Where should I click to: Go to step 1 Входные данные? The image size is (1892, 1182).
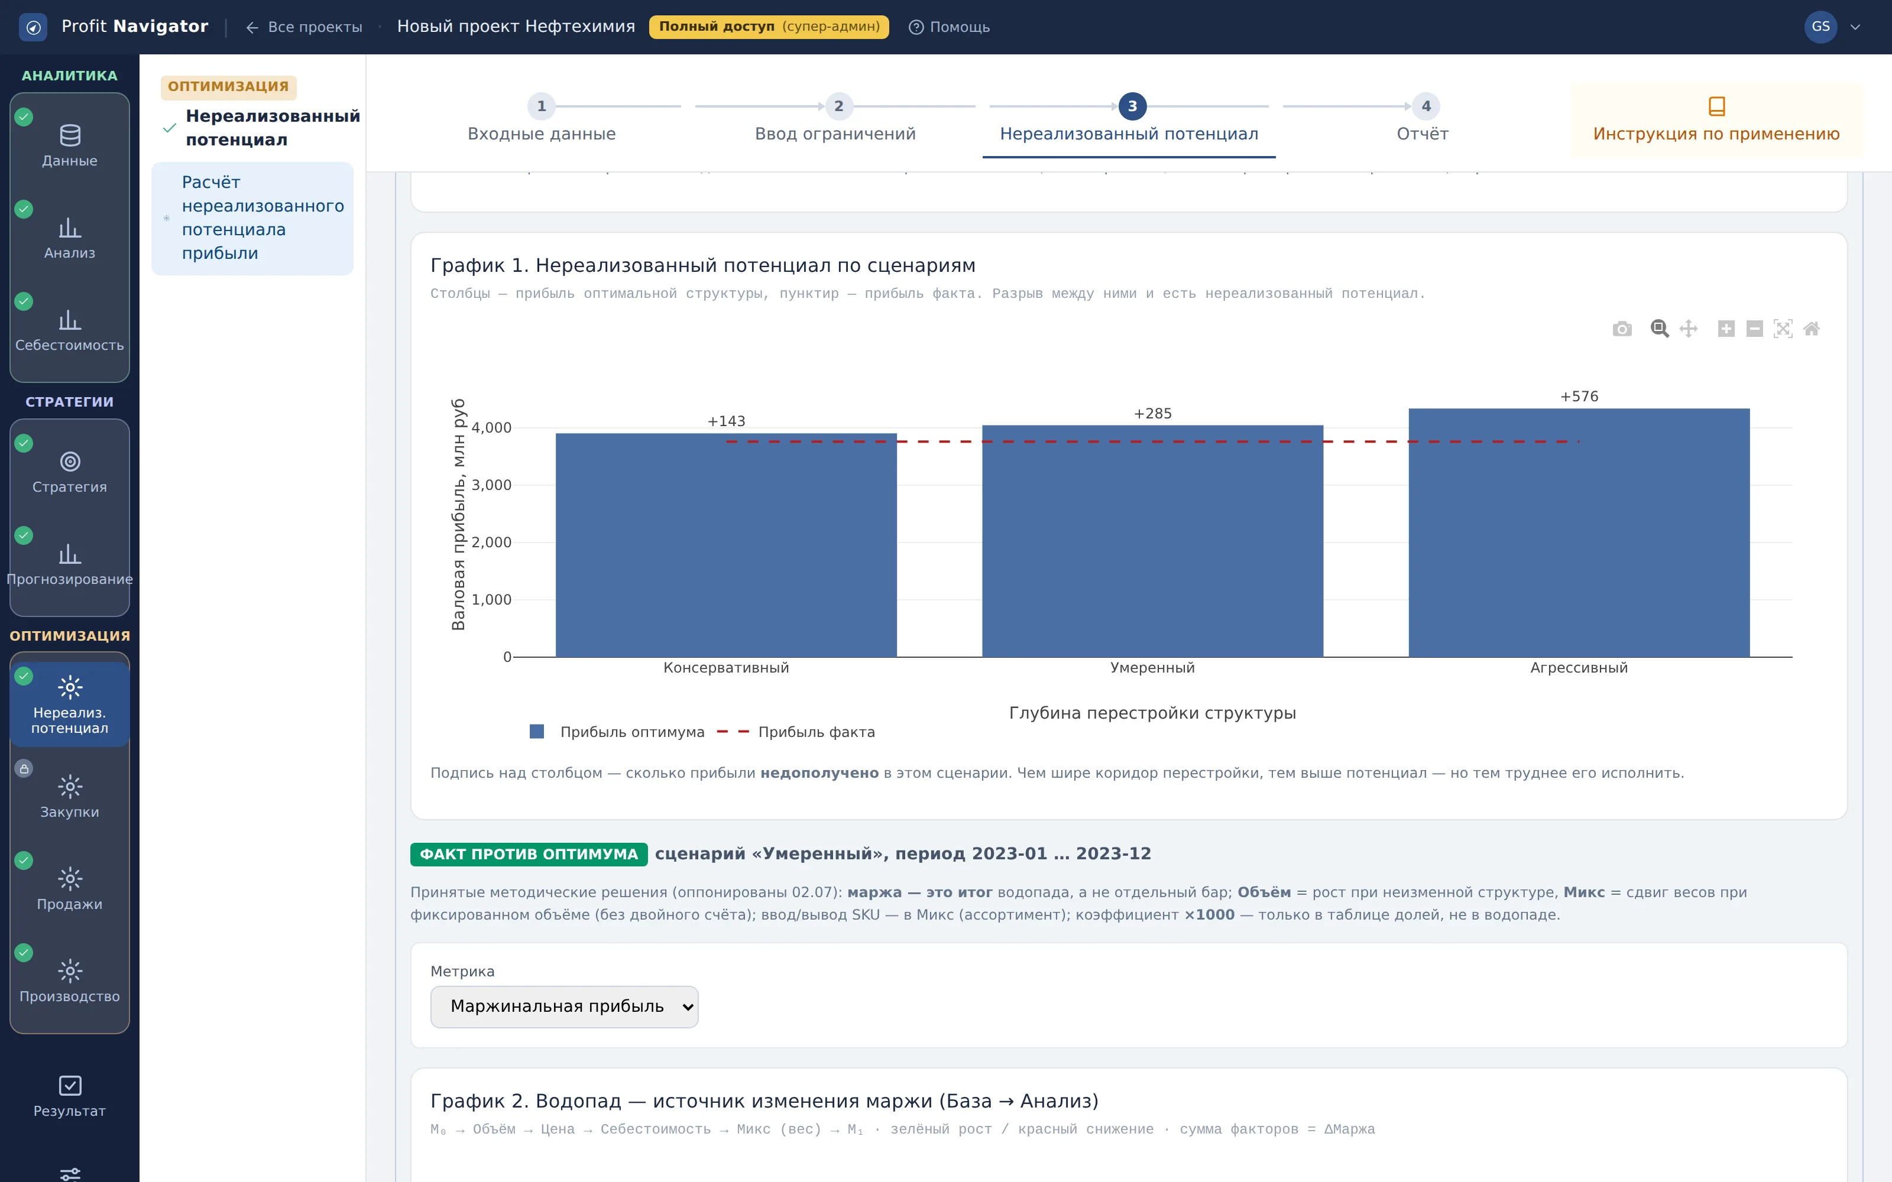point(541,119)
